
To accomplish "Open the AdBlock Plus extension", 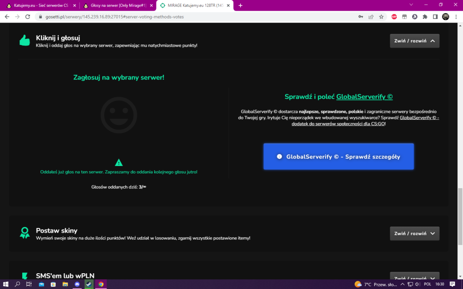I will 394,17.
